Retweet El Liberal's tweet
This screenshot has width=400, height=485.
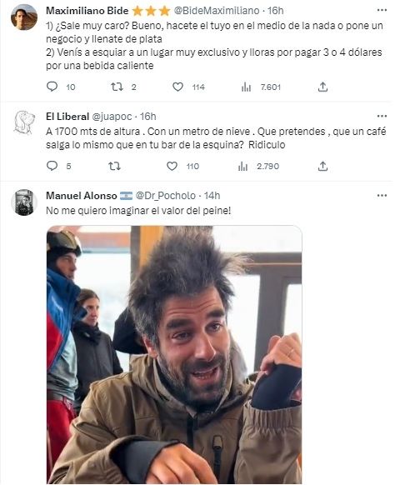pyautogui.click(x=114, y=167)
